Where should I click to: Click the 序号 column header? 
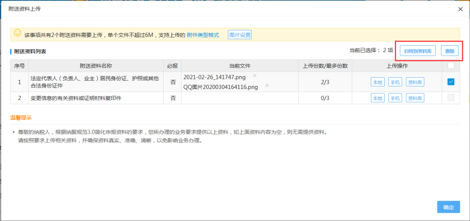(x=20, y=66)
